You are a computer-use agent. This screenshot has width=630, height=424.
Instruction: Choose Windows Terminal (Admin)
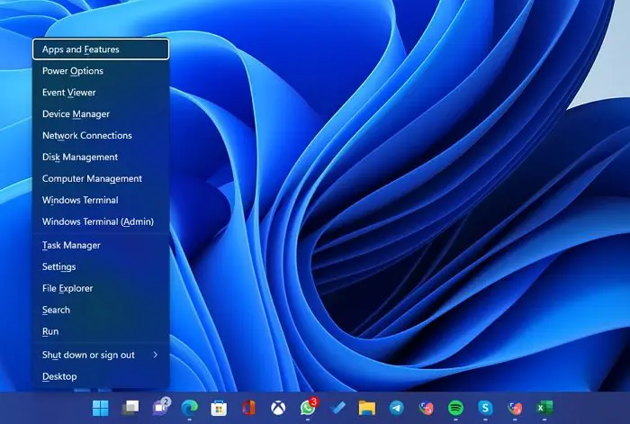(x=101, y=221)
